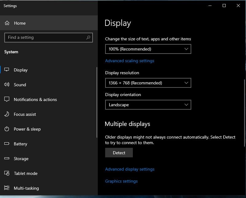Open the Display resolution dropdown
246x198 pixels.
pos(148,83)
